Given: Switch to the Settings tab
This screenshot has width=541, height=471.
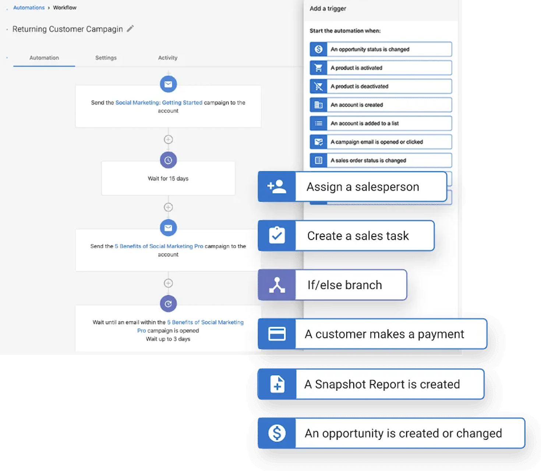Looking at the screenshot, I should pos(106,58).
